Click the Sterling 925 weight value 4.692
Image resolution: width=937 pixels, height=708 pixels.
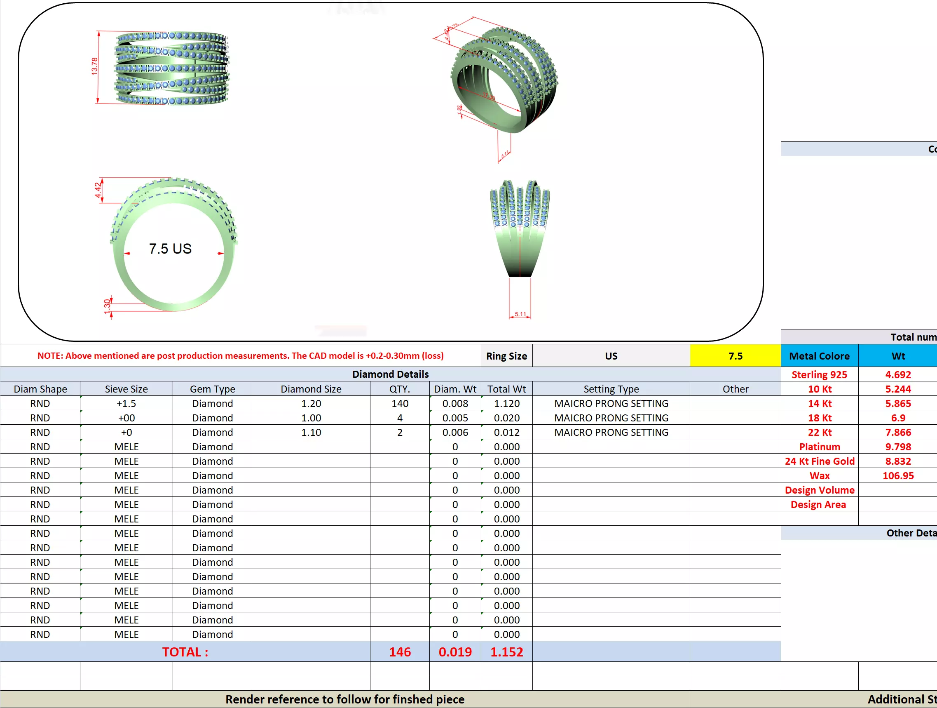point(897,374)
